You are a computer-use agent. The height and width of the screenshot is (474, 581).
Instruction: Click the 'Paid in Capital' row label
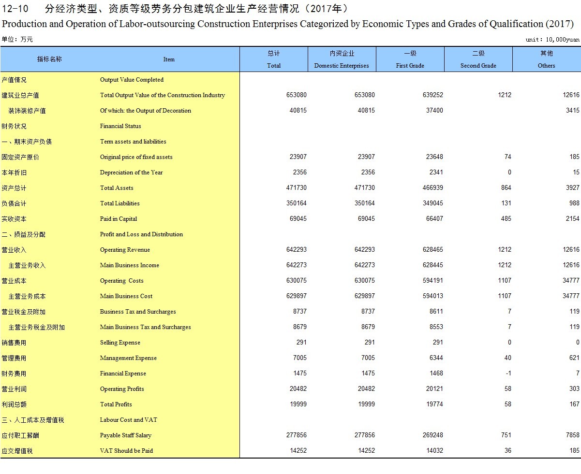pos(119,219)
